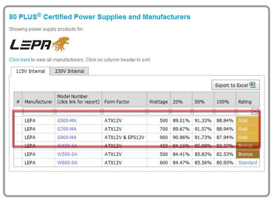The image size is (274, 201).
Task: Select the 900 wattage cell
Action: coord(158,137)
